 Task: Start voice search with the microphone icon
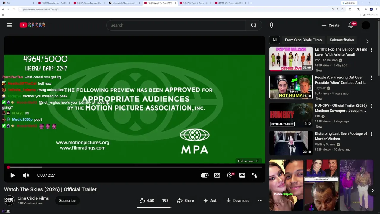(x=271, y=25)
